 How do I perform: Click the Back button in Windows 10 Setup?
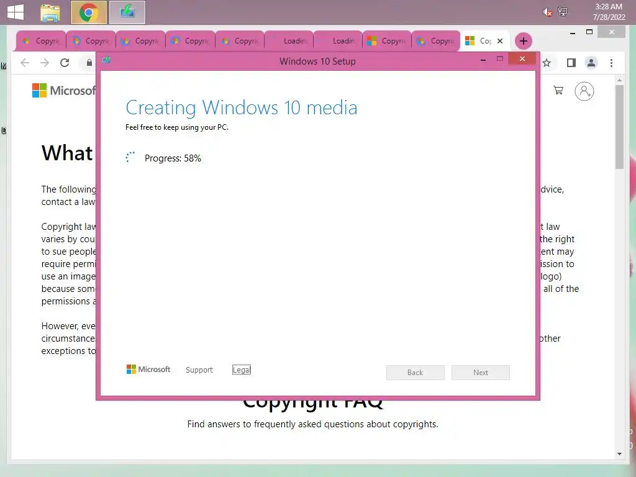[416, 373]
